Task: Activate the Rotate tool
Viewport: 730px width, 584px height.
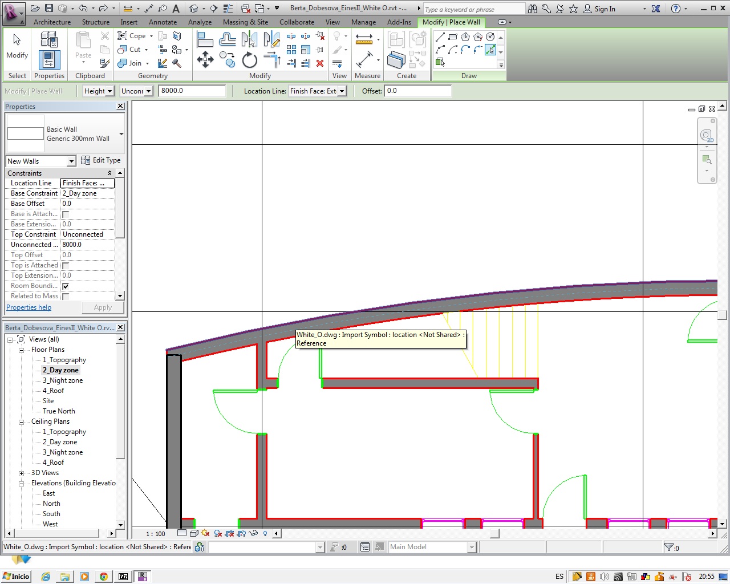Action: [249, 59]
